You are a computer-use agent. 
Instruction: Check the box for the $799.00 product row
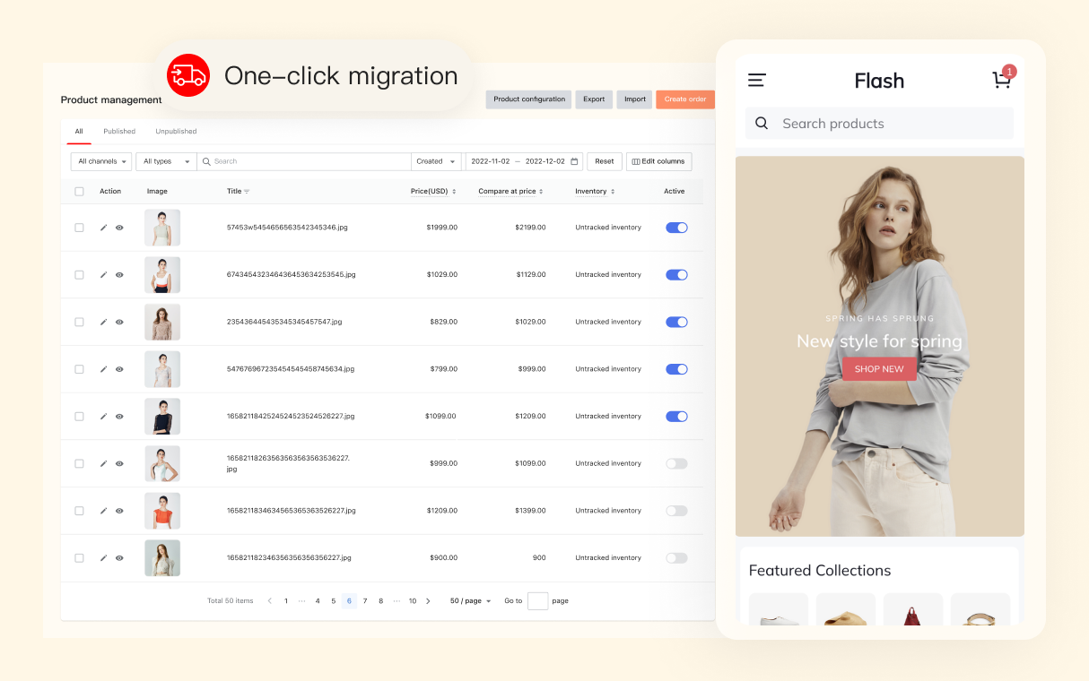click(x=79, y=369)
